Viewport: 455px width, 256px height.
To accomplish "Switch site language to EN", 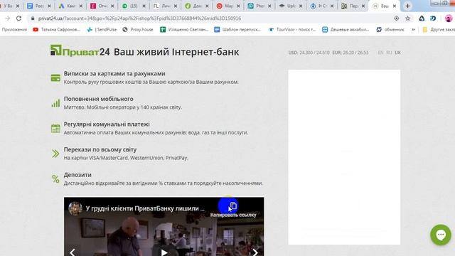I will click(x=380, y=53).
